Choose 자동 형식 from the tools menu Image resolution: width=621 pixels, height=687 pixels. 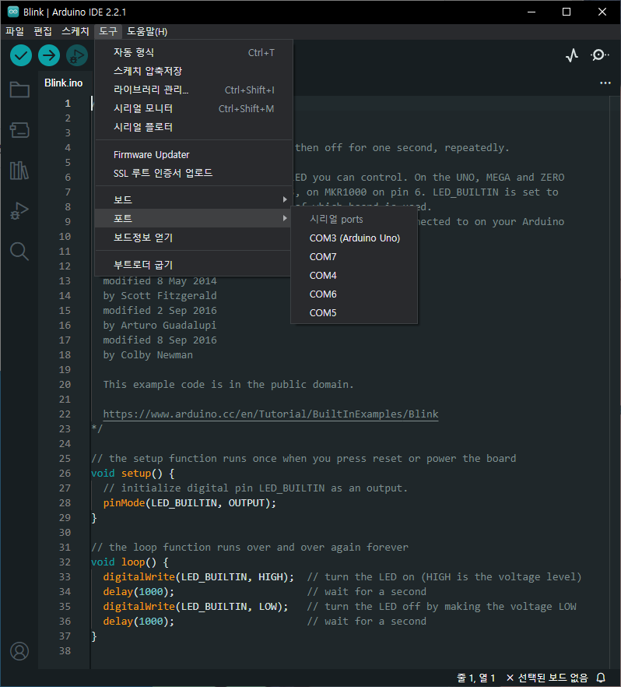194,53
